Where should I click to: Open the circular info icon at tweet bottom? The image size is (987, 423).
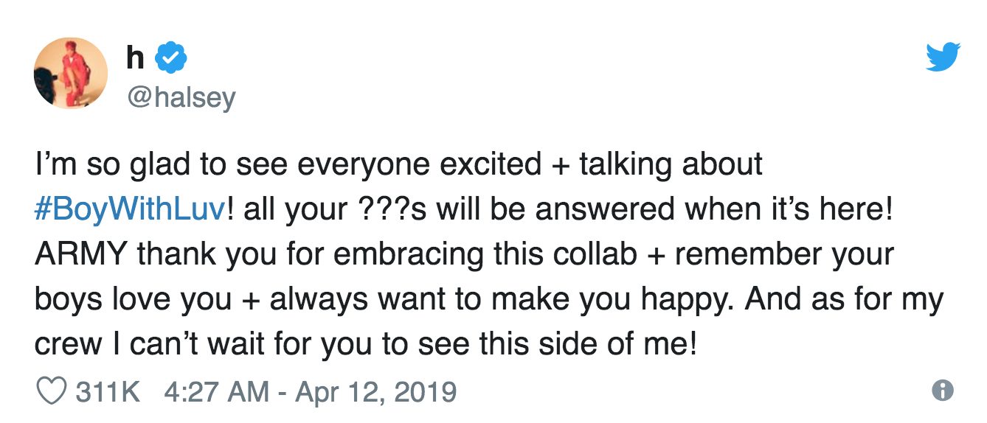(942, 391)
